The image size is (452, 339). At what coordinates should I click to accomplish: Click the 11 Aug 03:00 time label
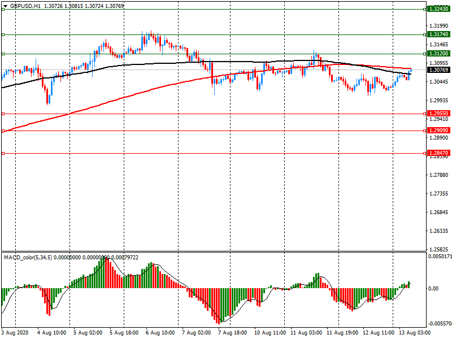pos(306,333)
